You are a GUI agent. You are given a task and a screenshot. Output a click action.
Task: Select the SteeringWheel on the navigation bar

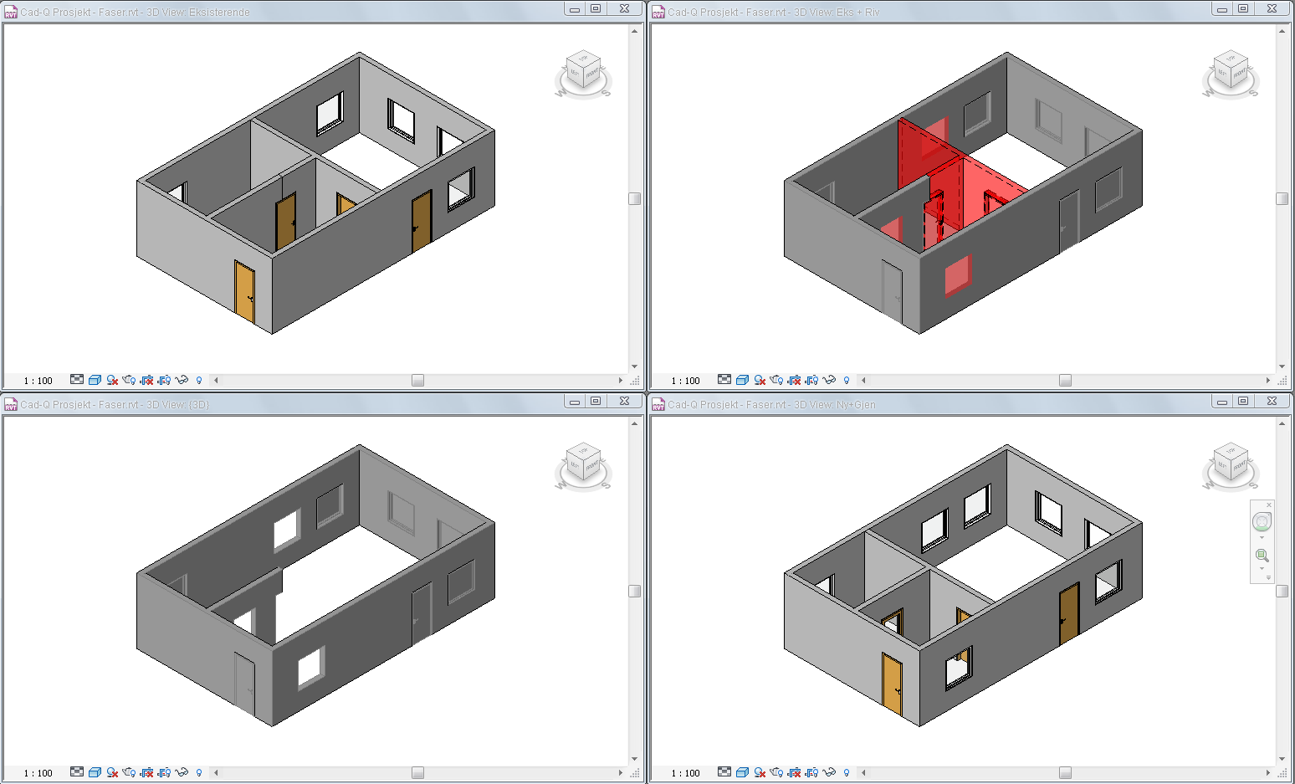1262,520
